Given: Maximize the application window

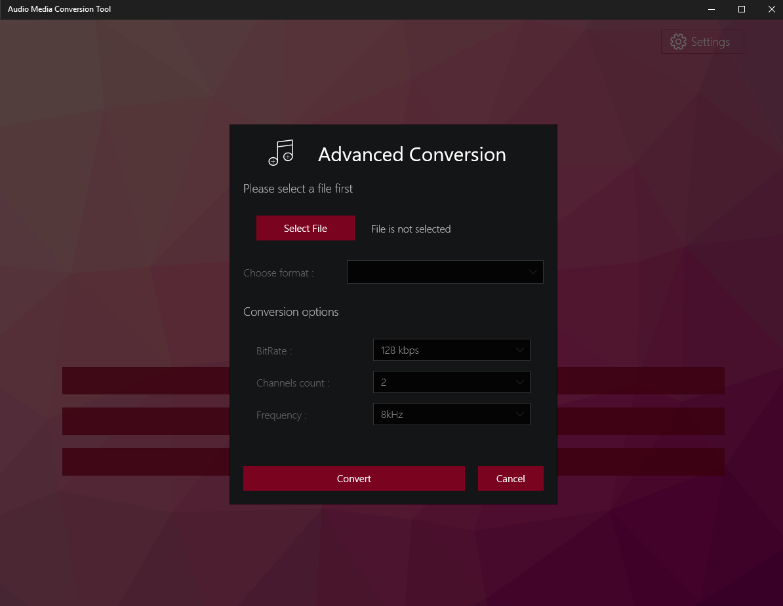Looking at the screenshot, I should point(742,9).
